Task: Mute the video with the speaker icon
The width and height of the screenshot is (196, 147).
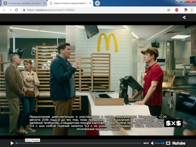Action: 152,143
